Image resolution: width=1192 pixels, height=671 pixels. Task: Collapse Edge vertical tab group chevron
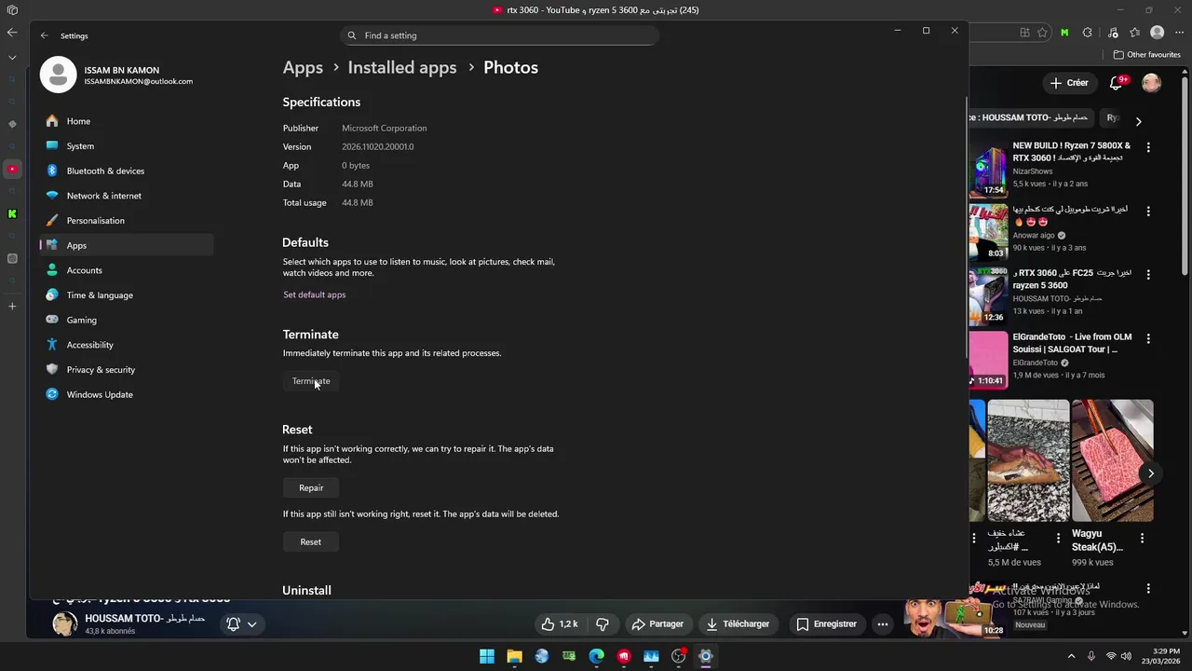click(12, 58)
